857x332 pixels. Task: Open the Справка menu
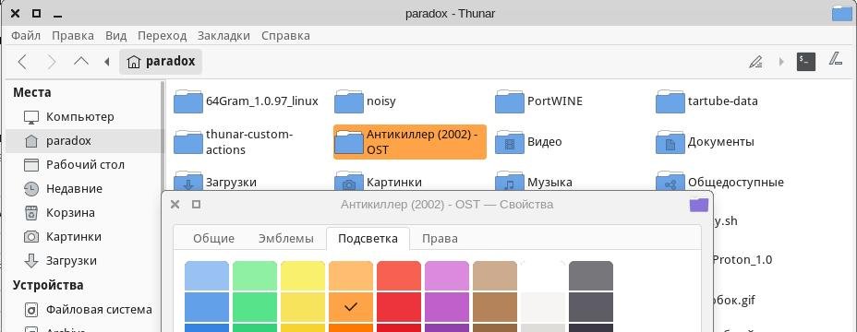point(285,36)
